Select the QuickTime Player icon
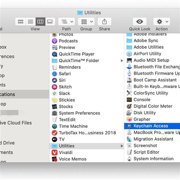Screen dimensions: 180x180 [55, 54]
